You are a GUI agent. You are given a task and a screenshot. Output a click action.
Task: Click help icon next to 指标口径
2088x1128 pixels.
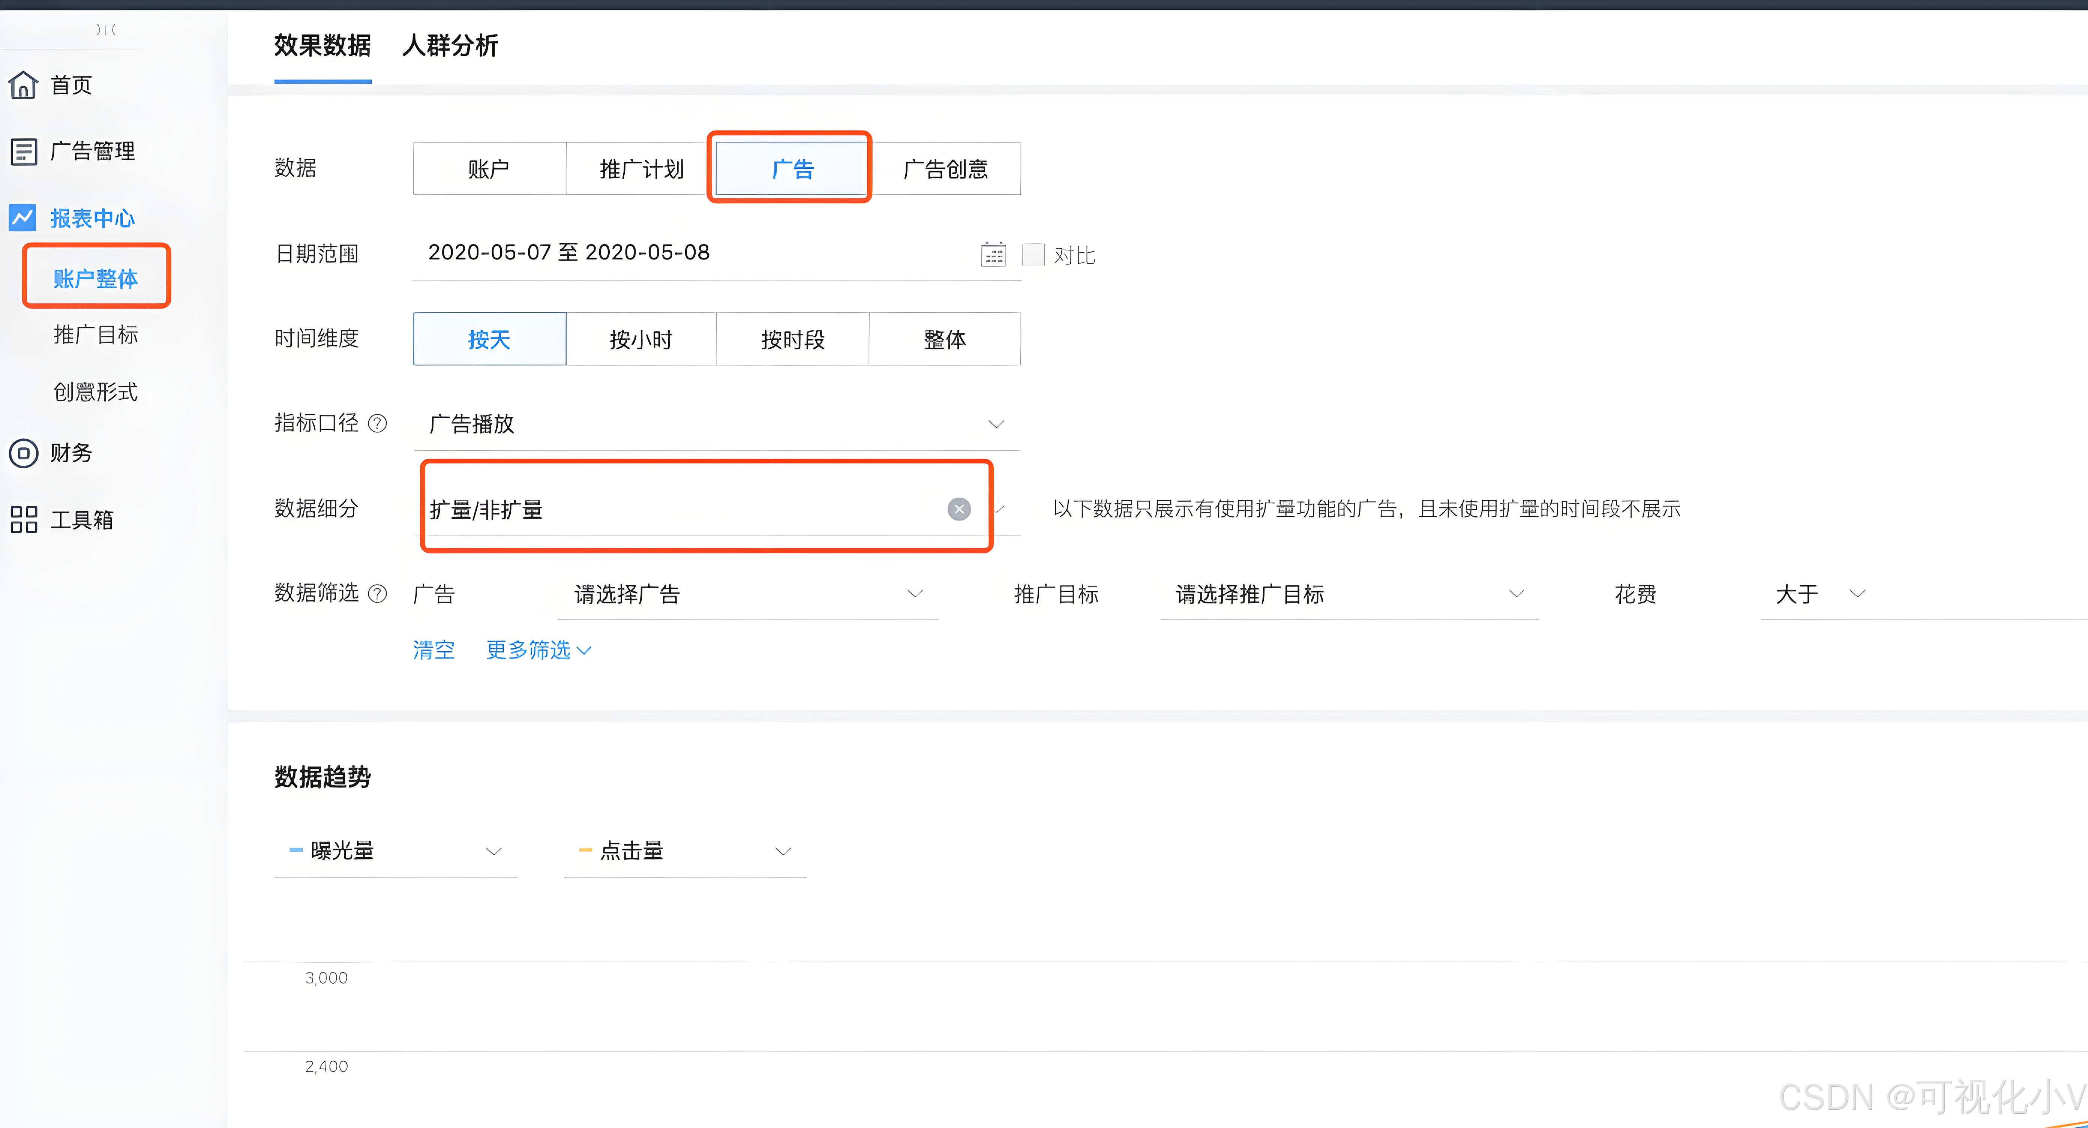(x=378, y=423)
